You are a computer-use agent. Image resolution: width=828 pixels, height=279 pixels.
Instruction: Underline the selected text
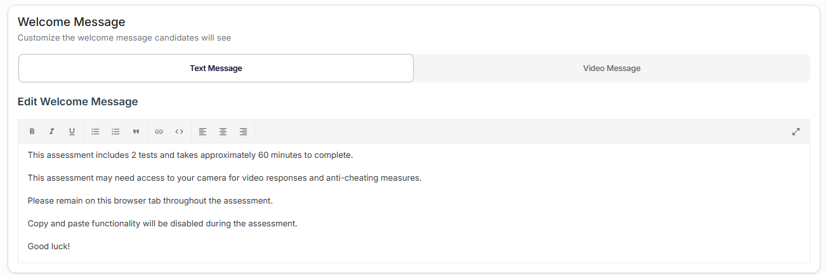72,132
